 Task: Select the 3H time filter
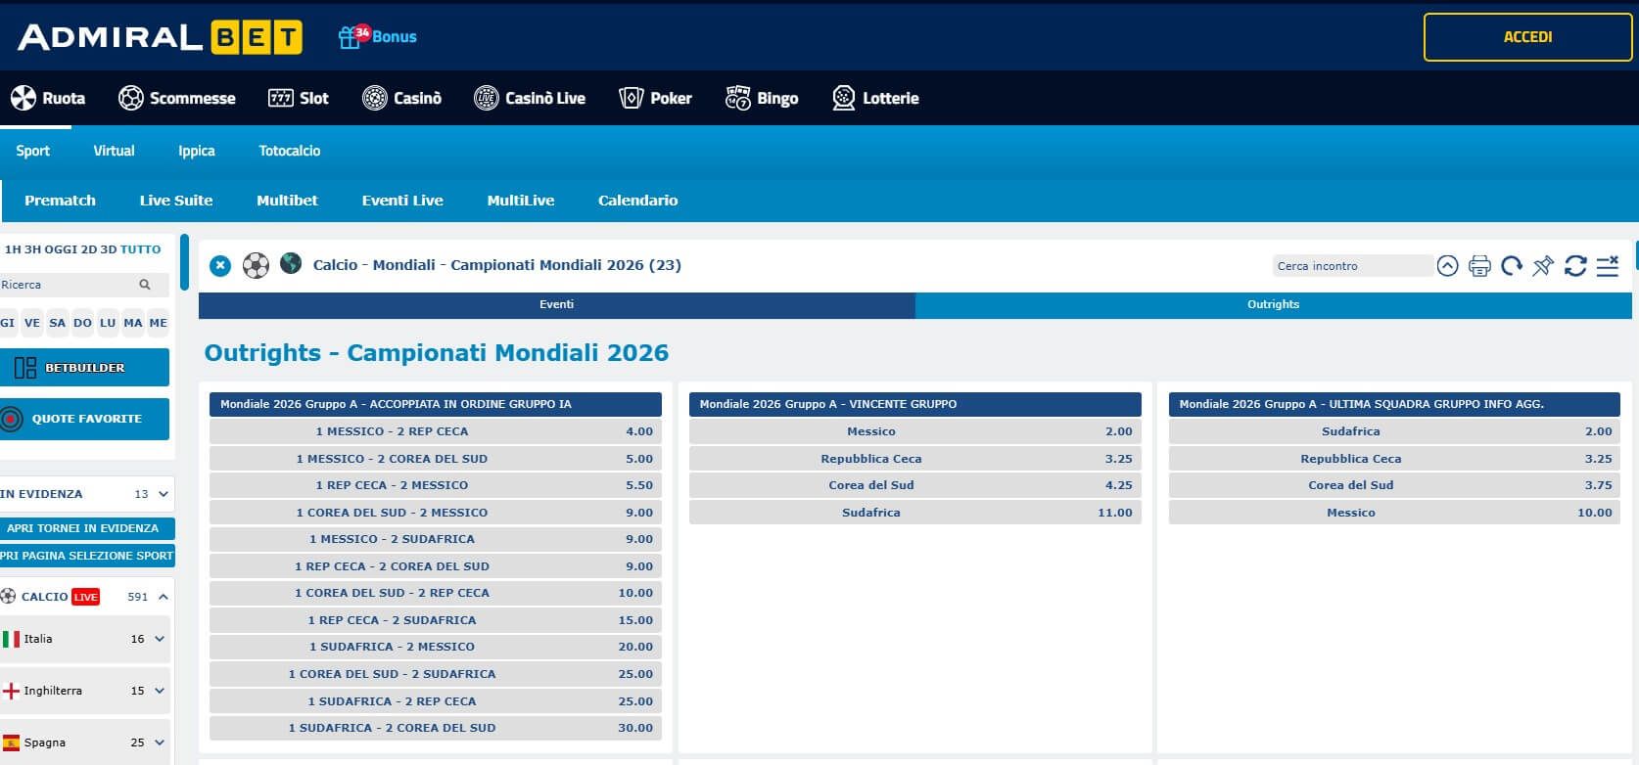point(32,249)
